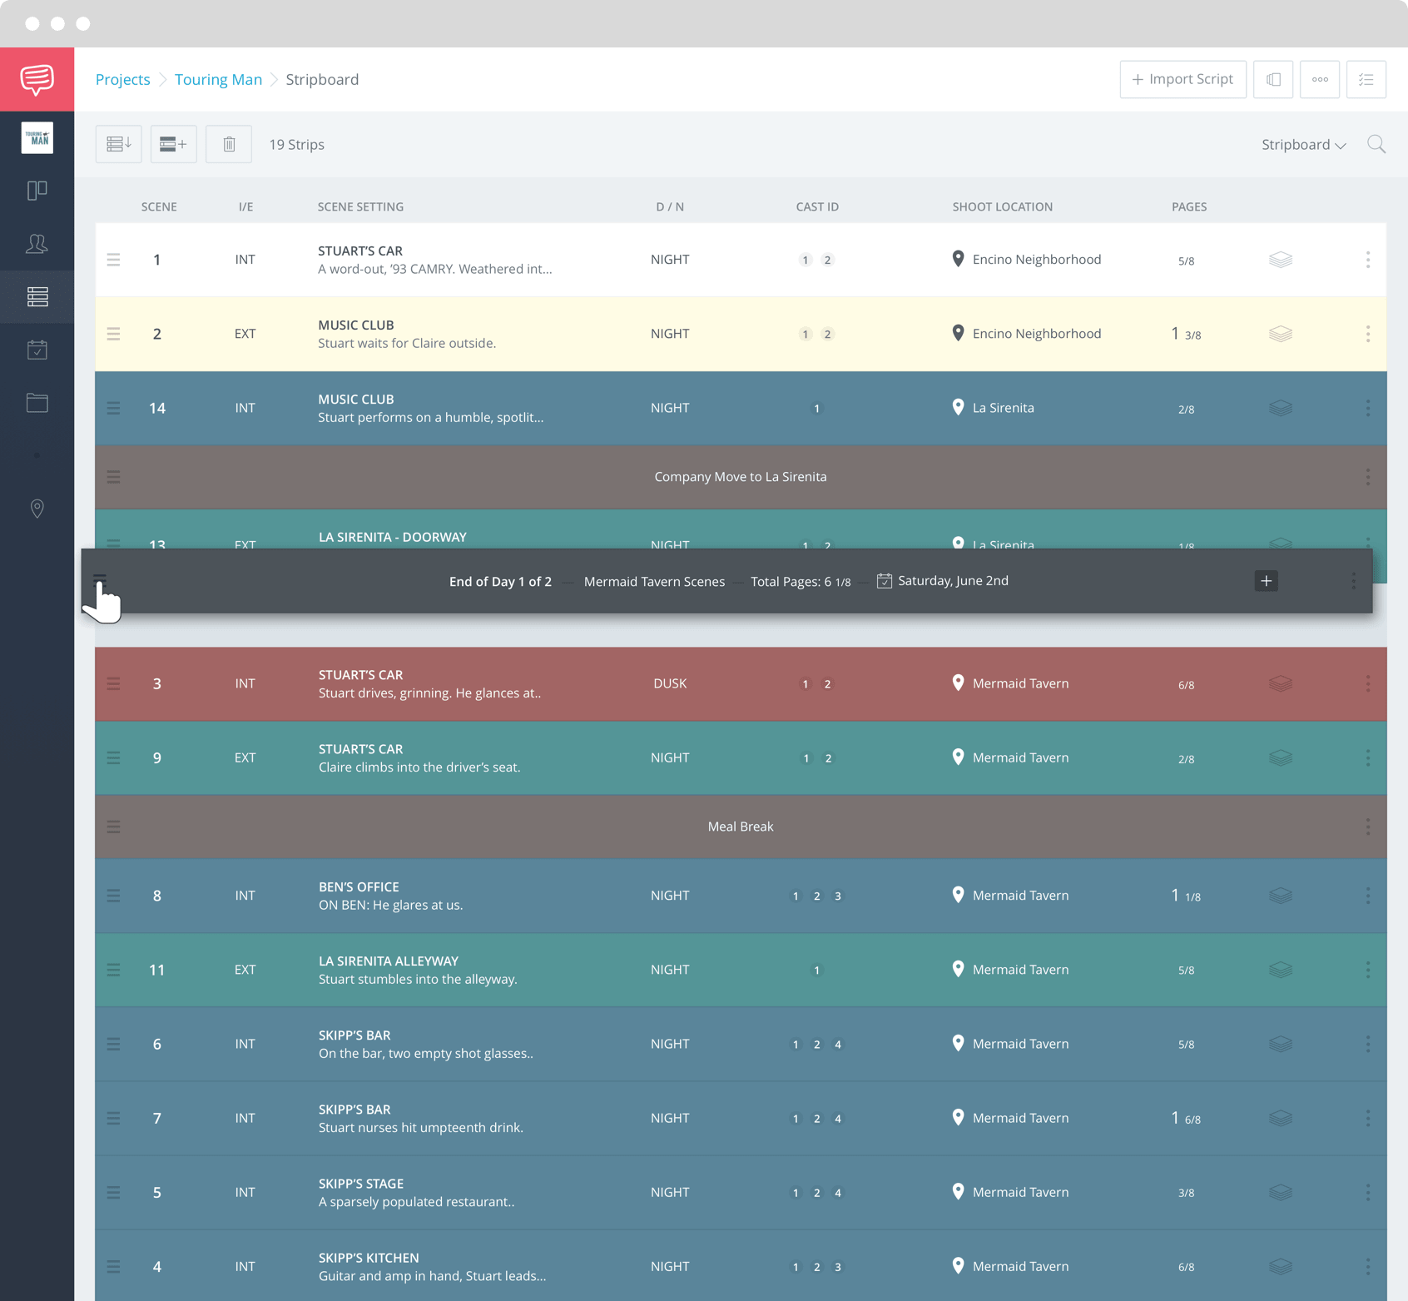Click the stack layers icon for scene 1
The width and height of the screenshot is (1408, 1301).
[1280, 260]
